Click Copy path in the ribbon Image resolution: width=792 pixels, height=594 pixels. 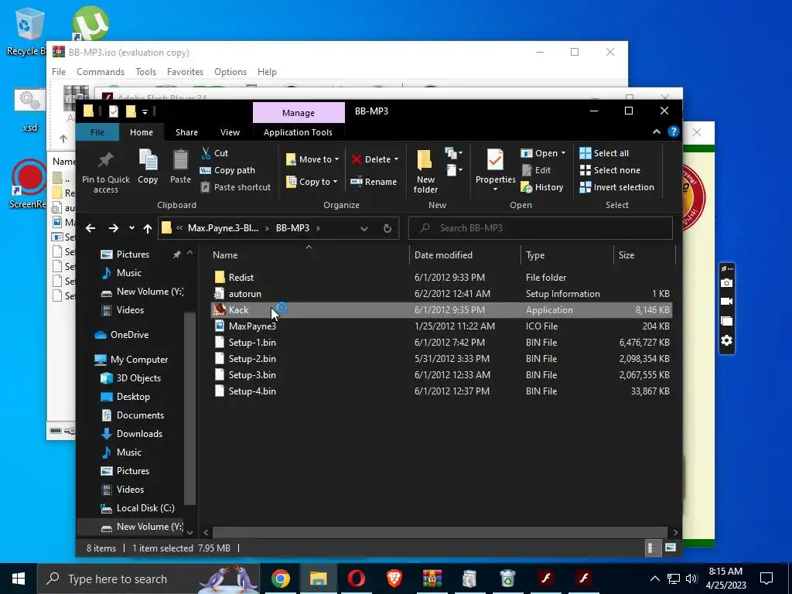click(227, 170)
